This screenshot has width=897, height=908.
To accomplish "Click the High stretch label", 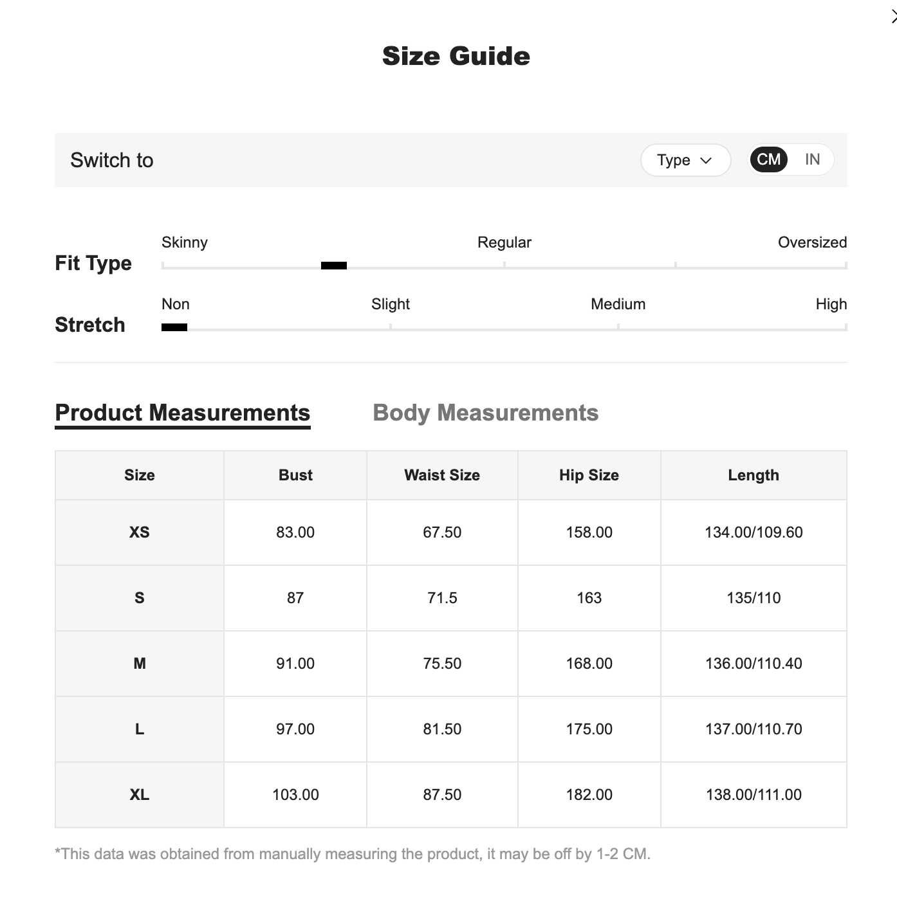I will coord(831,304).
